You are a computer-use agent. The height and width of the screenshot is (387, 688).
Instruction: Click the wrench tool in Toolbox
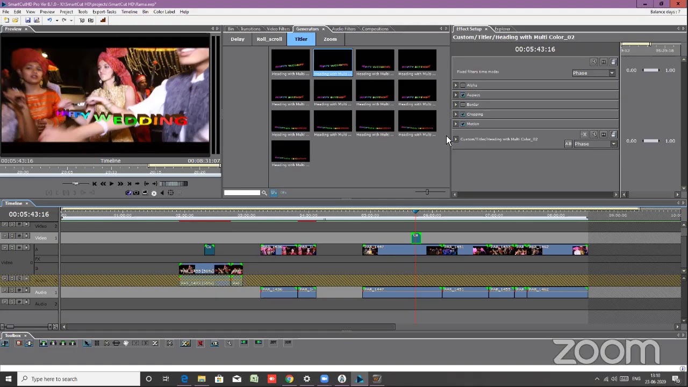click(229, 343)
